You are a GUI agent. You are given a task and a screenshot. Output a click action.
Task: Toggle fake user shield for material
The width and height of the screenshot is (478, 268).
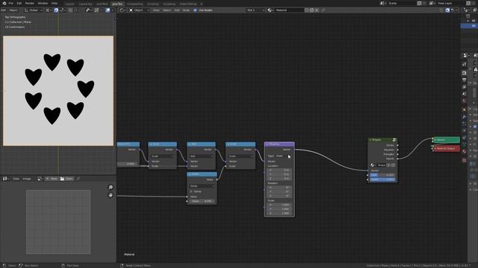pos(307,10)
